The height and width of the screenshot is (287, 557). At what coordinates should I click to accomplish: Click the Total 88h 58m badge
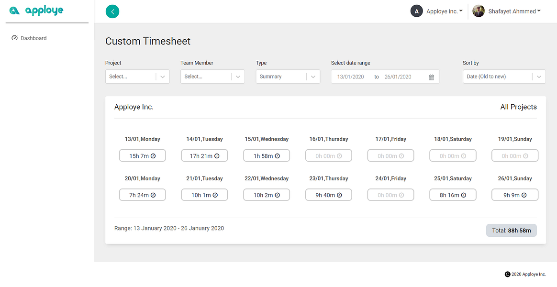coord(512,231)
